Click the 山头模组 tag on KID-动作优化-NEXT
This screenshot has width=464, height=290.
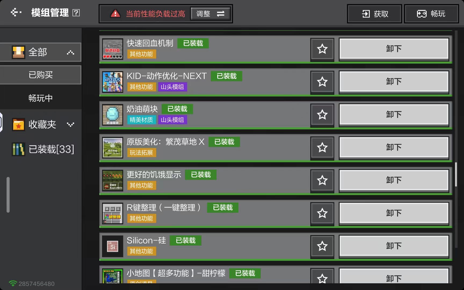pos(172,87)
